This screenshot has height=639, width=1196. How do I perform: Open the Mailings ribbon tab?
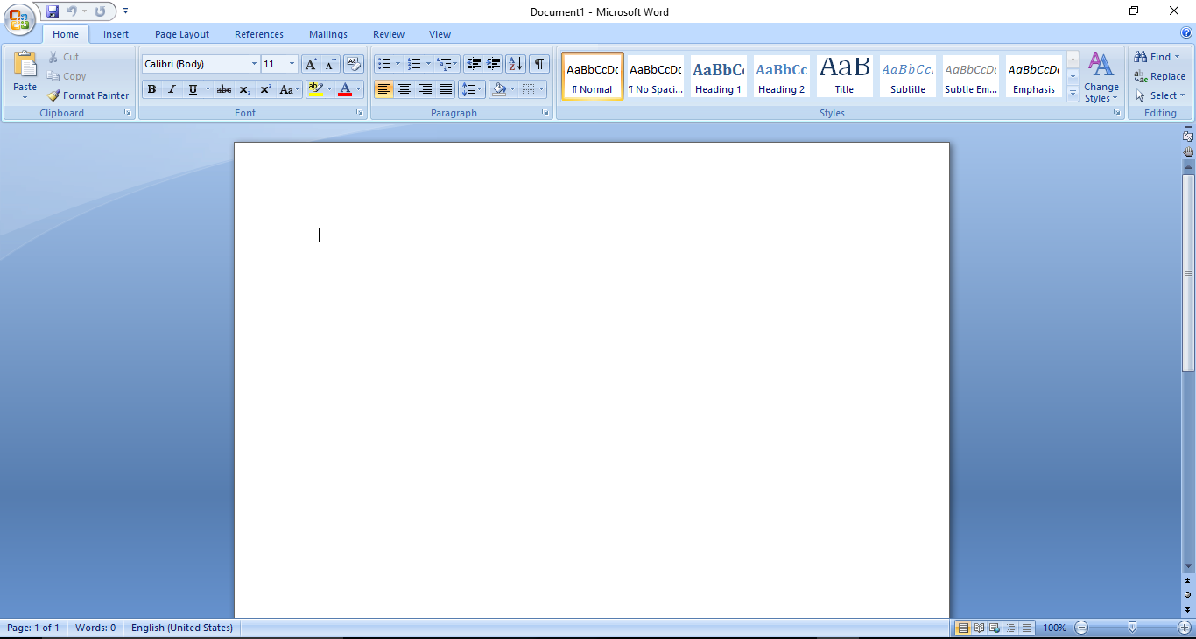[x=327, y=34]
